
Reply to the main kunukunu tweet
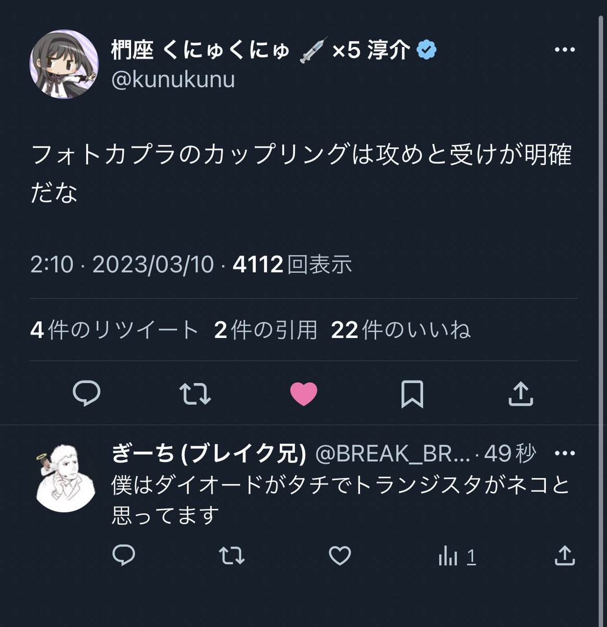86,394
